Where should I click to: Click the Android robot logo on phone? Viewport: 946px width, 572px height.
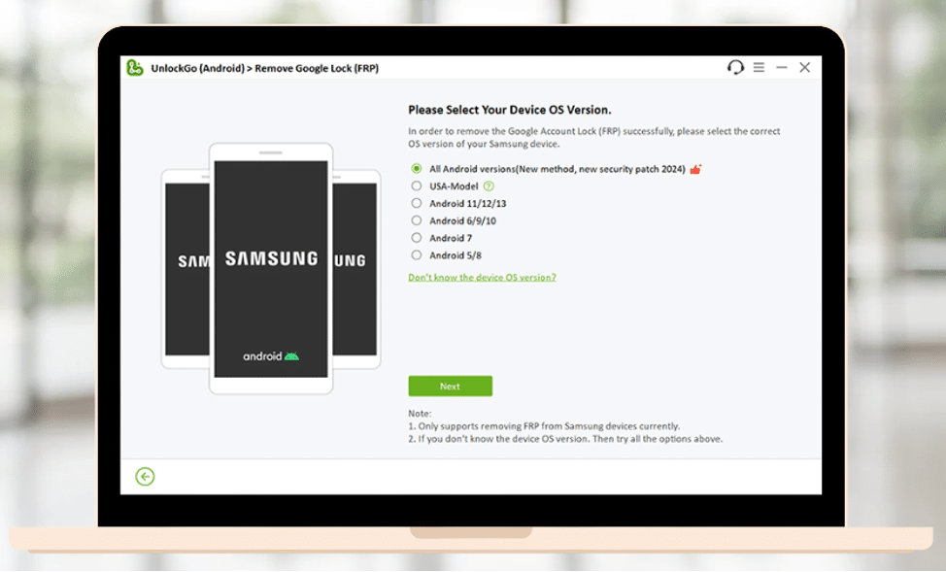point(291,356)
